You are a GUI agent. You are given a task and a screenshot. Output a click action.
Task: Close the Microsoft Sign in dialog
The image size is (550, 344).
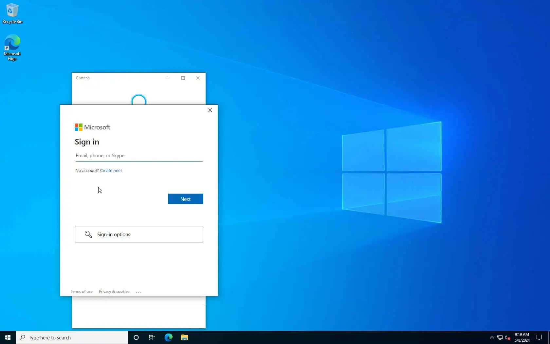pyautogui.click(x=210, y=110)
